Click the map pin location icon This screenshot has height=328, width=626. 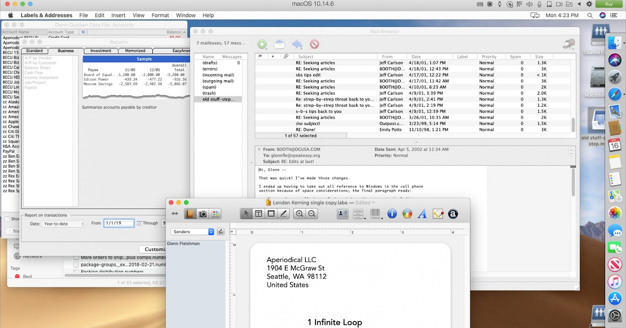coord(438,213)
